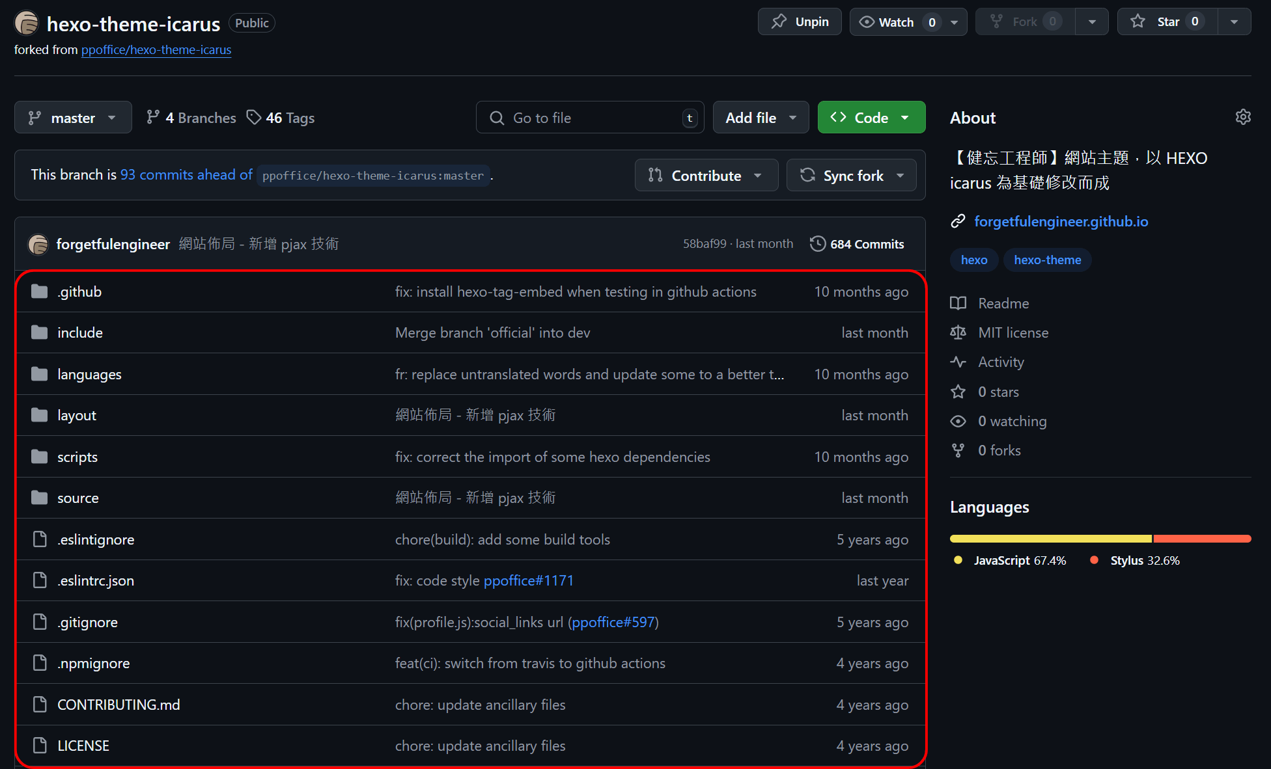Open commit message 'Merge branch 'official' into dev'
Screen dimensions: 1271x769
tap(493, 332)
